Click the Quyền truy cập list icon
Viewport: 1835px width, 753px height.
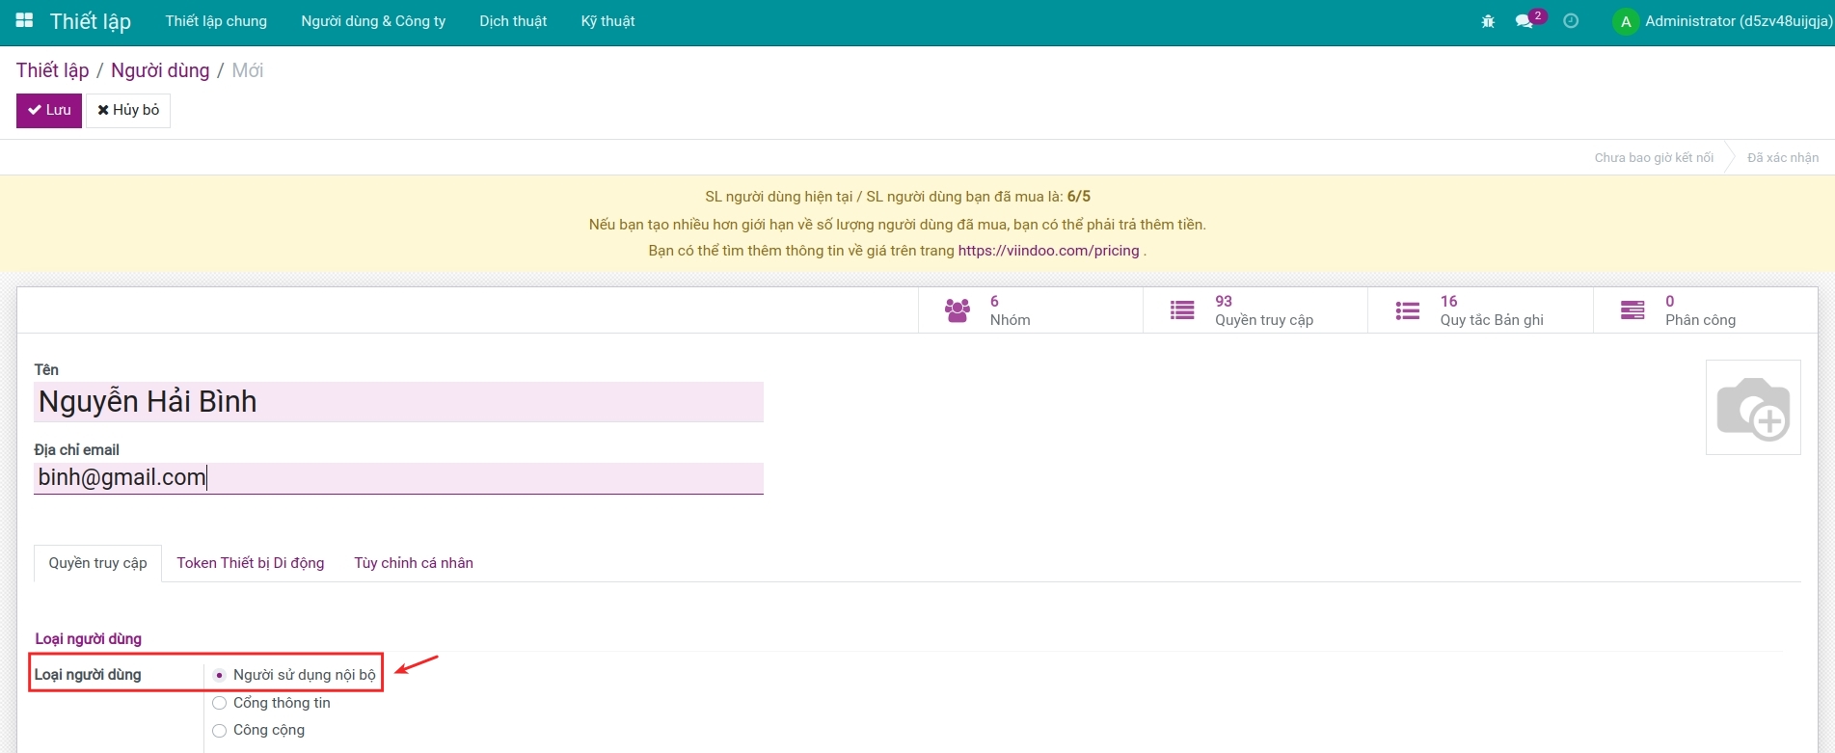click(1182, 310)
